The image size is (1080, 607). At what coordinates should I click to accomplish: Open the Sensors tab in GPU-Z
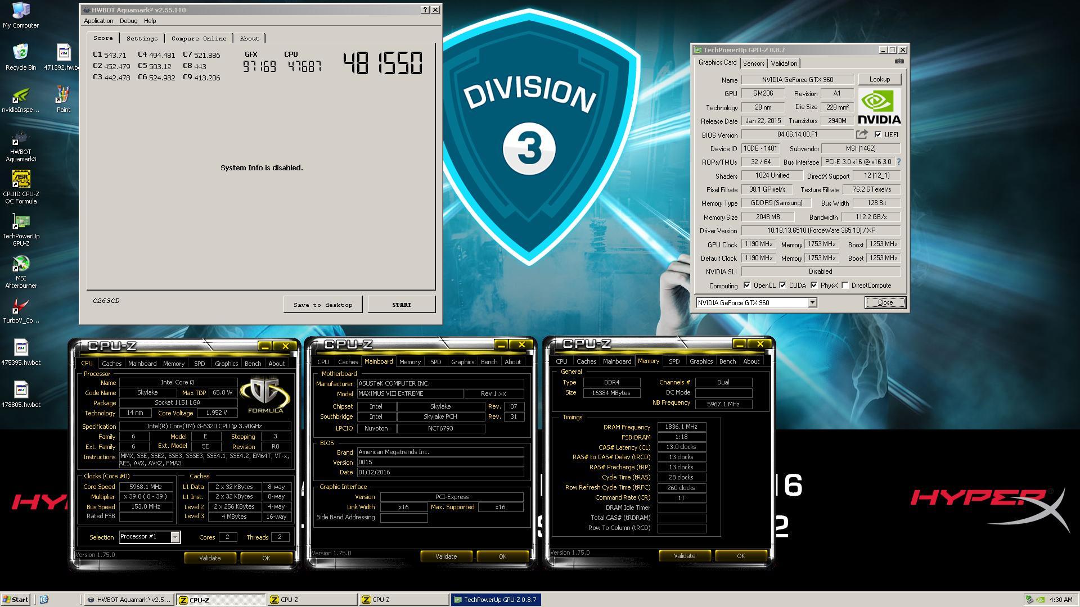753,64
